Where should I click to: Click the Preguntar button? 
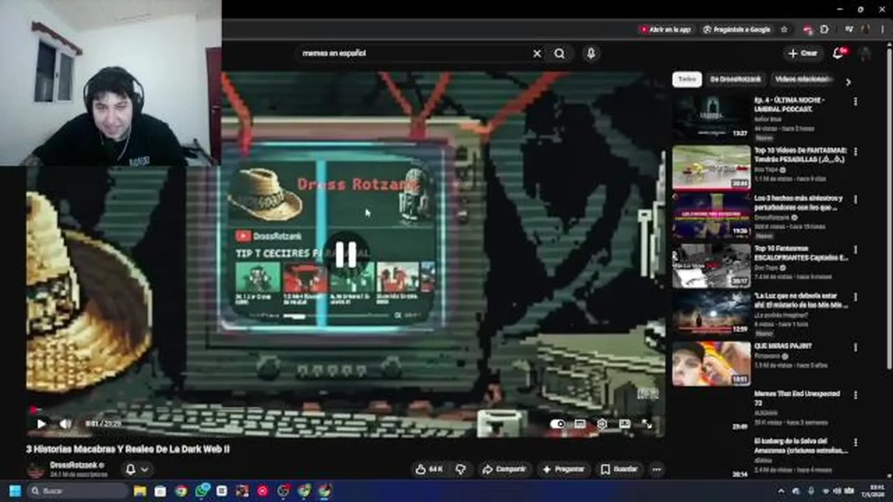tap(563, 469)
